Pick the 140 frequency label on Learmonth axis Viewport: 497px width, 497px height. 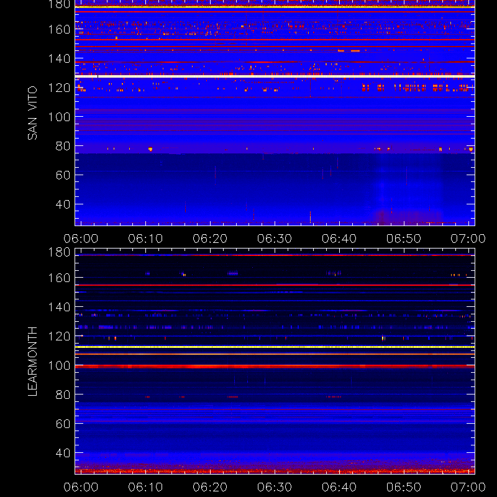click(59, 307)
